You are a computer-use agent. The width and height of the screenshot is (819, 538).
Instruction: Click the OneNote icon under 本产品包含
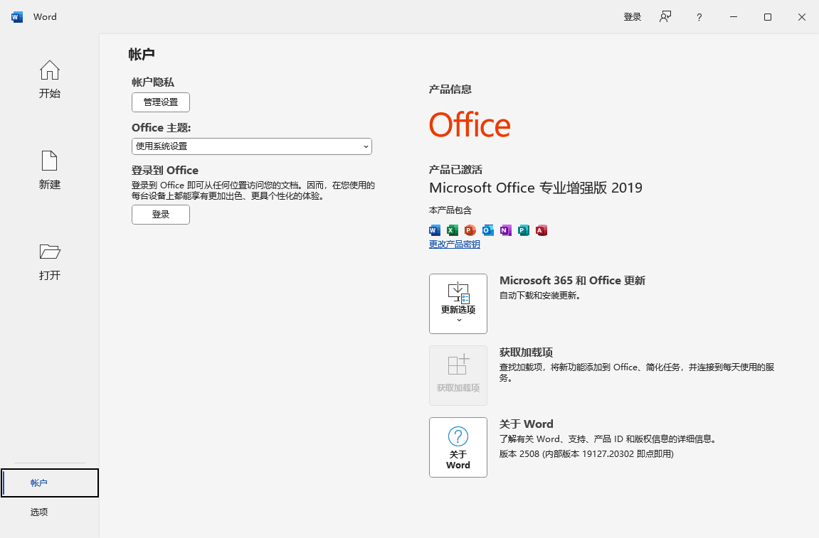506,230
